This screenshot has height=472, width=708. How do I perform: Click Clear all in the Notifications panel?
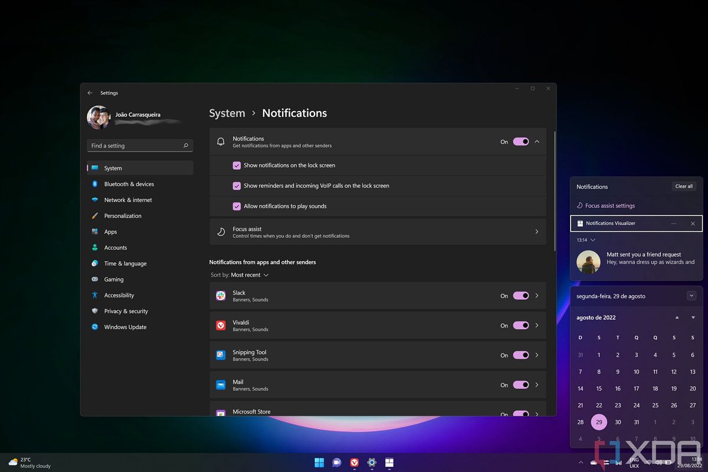683,186
